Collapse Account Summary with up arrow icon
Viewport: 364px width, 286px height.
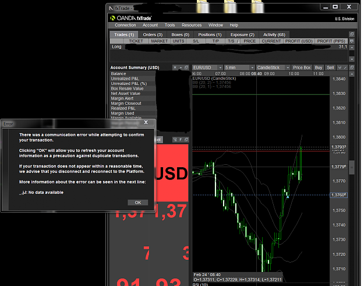181,68
